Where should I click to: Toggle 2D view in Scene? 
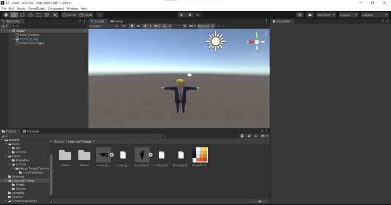point(124,26)
